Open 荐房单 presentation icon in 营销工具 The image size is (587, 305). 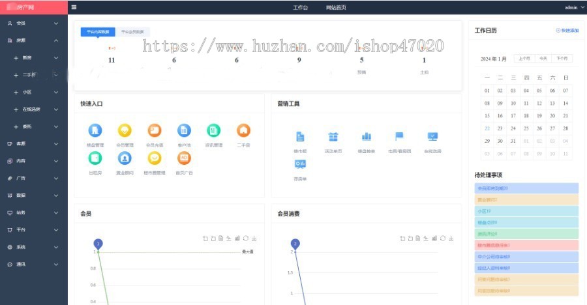click(300, 164)
